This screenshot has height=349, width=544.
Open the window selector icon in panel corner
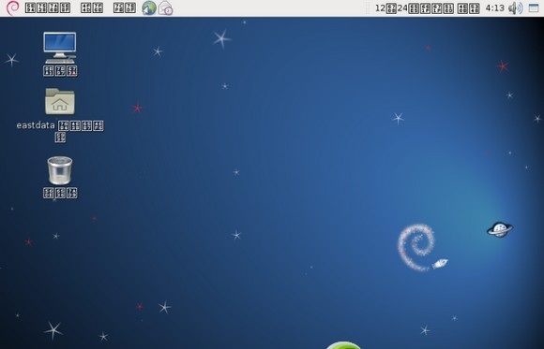[534, 8]
